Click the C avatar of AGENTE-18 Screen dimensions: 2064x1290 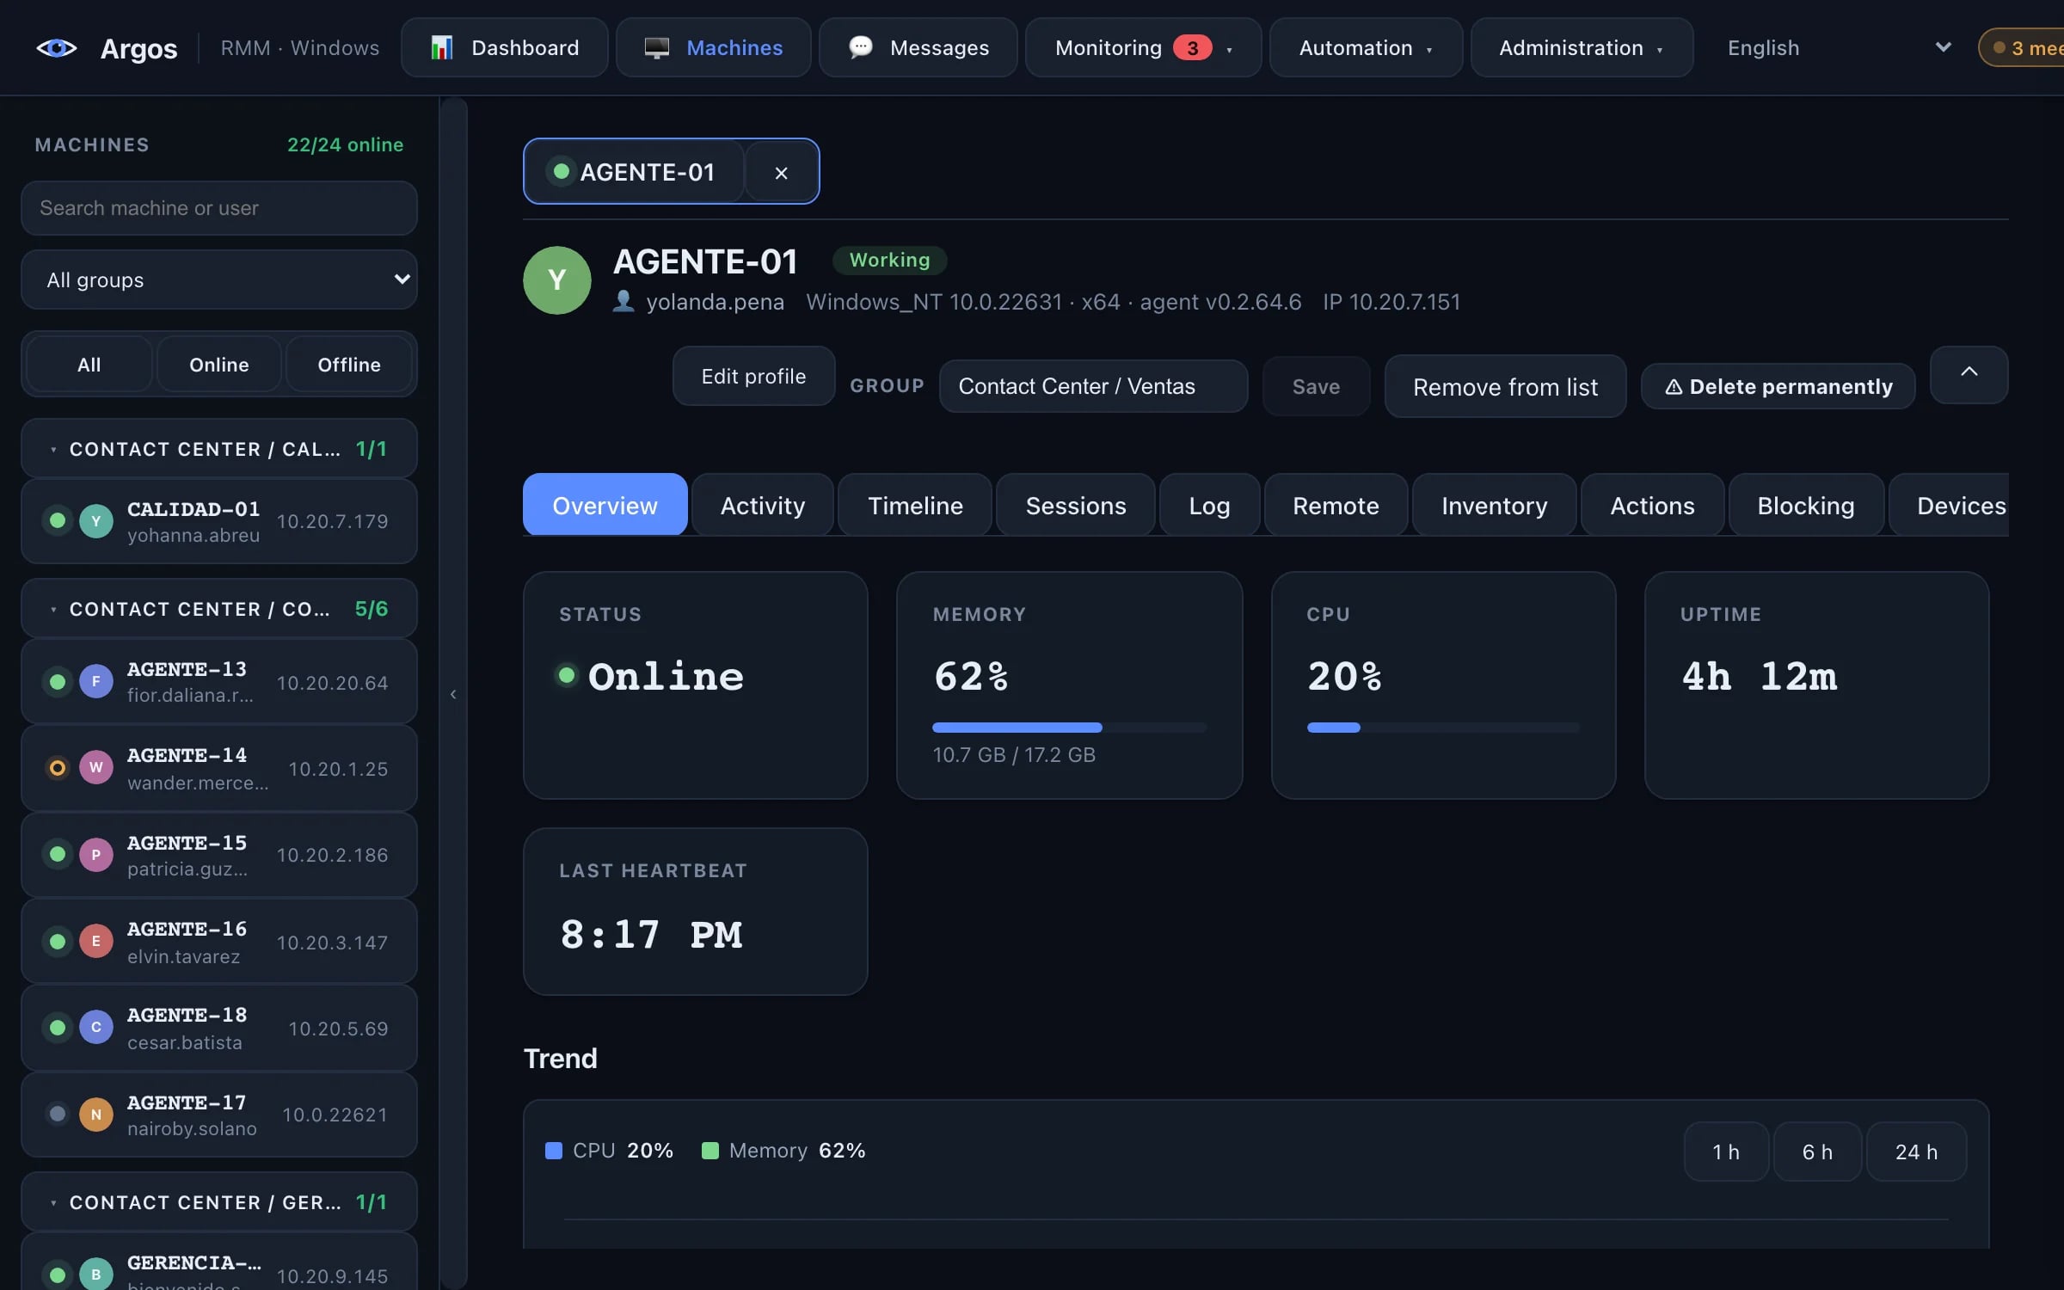coord(96,1027)
